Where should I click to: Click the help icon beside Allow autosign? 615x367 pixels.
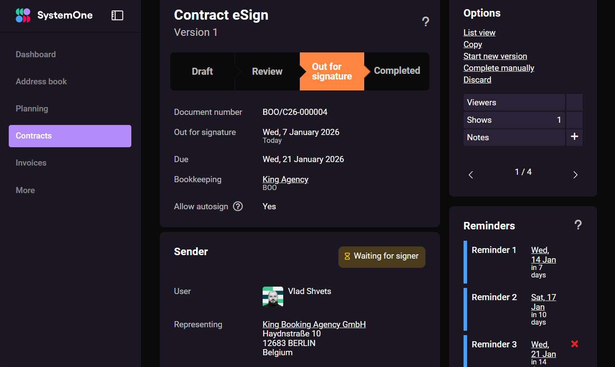pyautogui.click(x=238, y=206)
